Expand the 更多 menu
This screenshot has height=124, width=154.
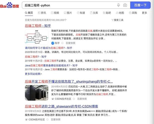click(144, 13)
